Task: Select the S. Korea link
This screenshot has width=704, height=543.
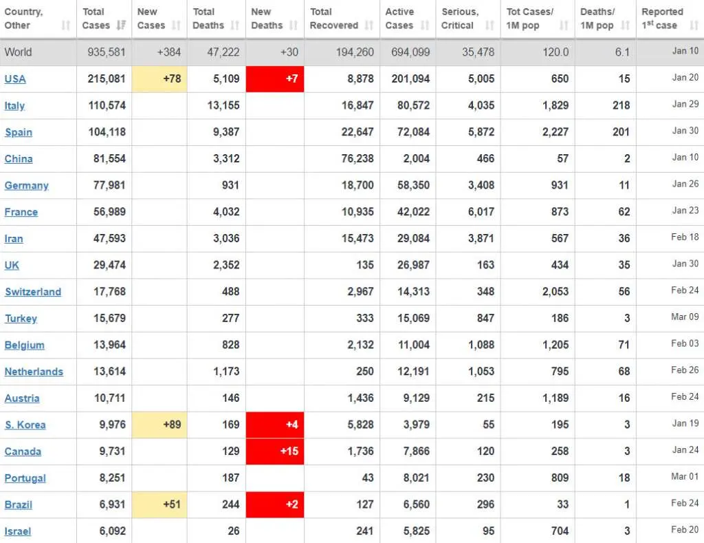Action: [25, 425]
